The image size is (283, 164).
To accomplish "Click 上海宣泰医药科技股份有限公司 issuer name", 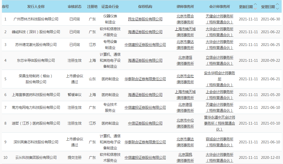I will pyautogui.click(x=36, y=95).
